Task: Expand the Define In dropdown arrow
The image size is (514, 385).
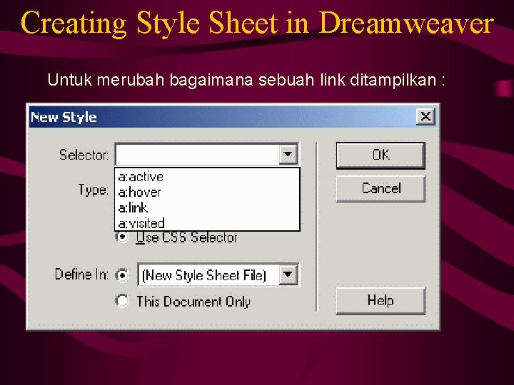Action: click(x=288, y=274)
